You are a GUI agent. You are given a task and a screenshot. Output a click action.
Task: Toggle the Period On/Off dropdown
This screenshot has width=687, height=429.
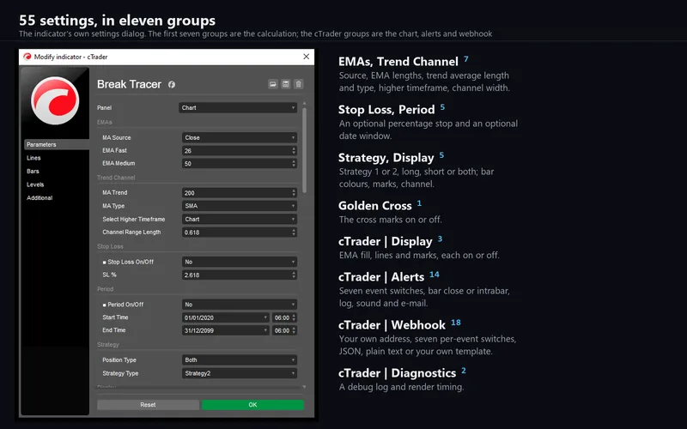point(240,305)
